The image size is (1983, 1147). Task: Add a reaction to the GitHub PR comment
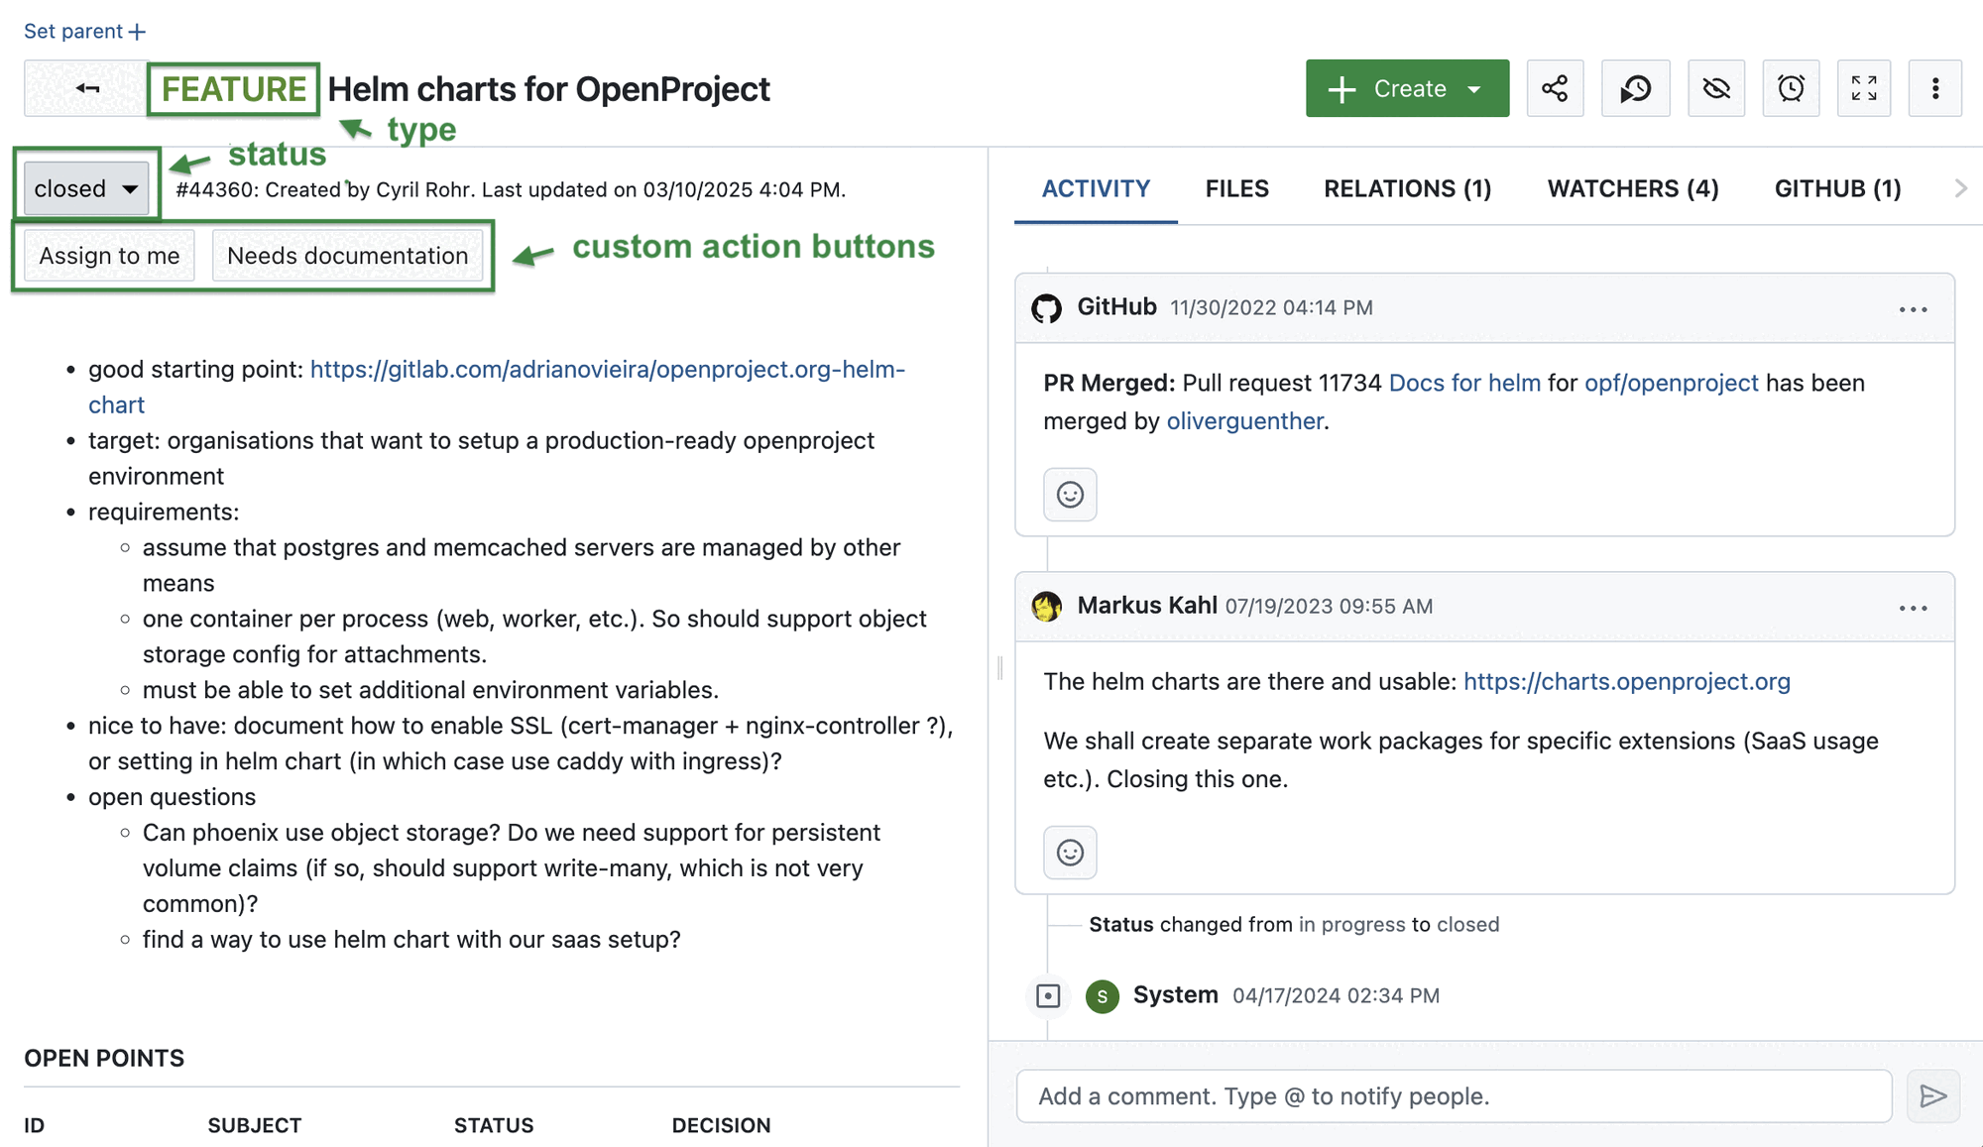pyautogui.click(x=1070, y=495)
